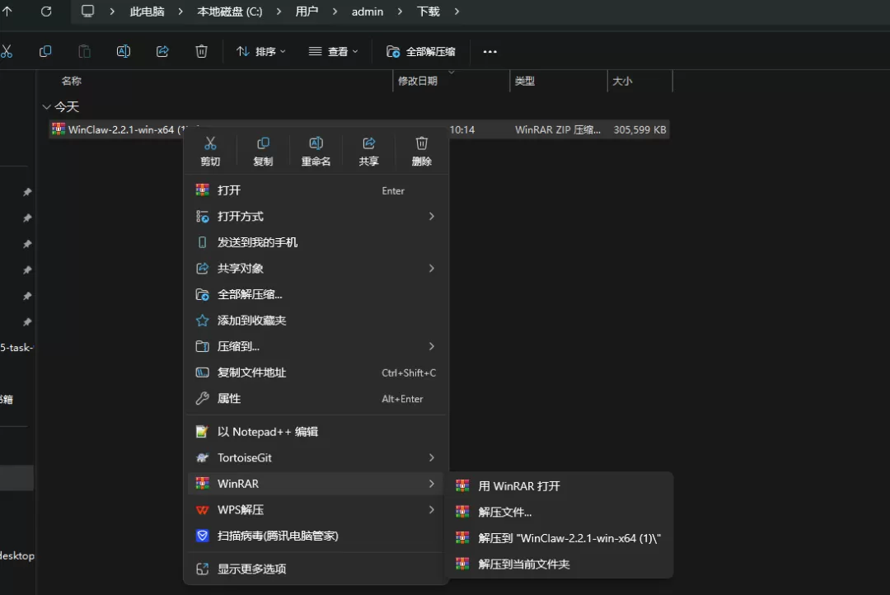Expand the WinRAR submenu entry
The height and width of the screenshot is (595, 890).
click(316, 484)
